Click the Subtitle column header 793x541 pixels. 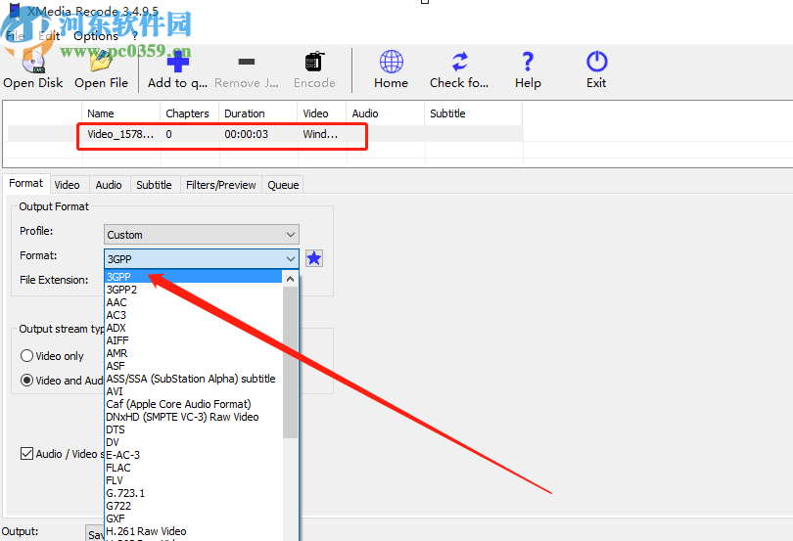tap(474, 113)
